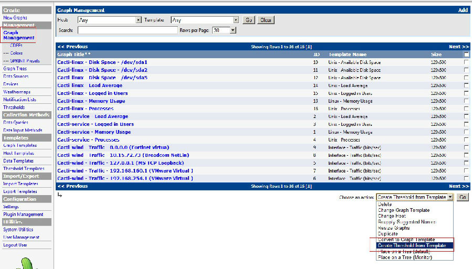
Task: Open the 'Cacti-linux - Memory Usage' graph link
Action: [x=91, y=101]
